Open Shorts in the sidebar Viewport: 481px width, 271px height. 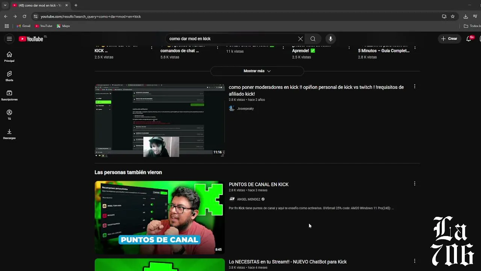[x=9, y=76]
